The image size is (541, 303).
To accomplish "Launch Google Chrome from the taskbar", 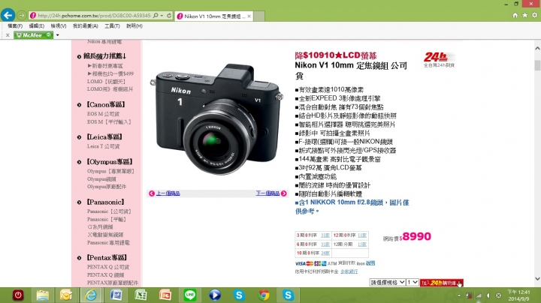I will [264, 295].
